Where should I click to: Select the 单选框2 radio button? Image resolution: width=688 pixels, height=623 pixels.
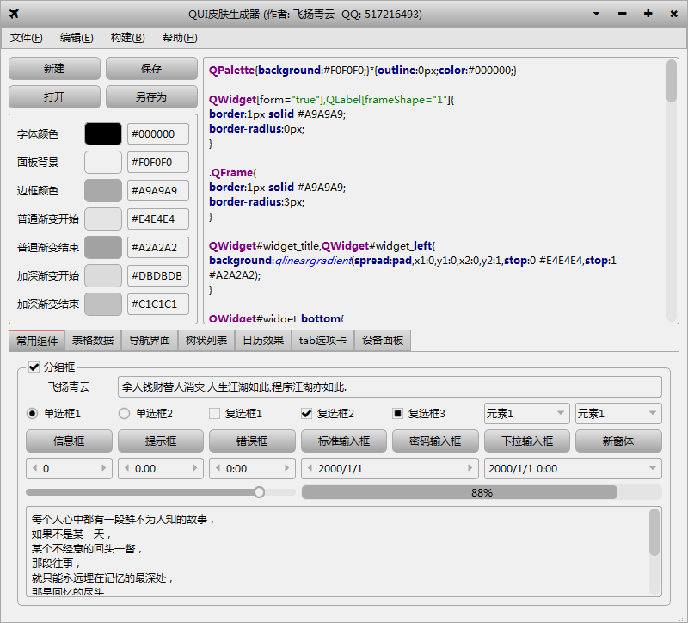pyautogui.click(x=123, y=413)
